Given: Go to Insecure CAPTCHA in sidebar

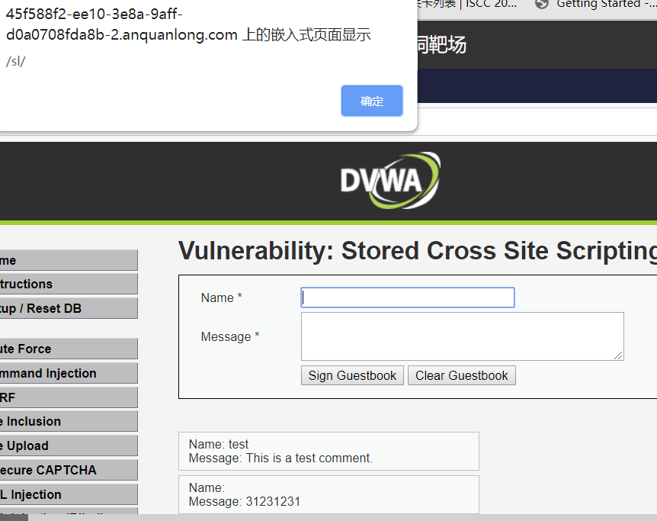Looking at the screenshot, I should coord(69,470).
